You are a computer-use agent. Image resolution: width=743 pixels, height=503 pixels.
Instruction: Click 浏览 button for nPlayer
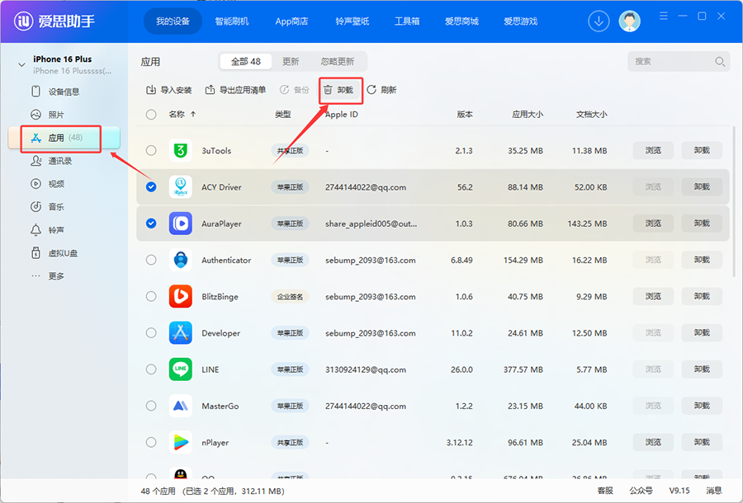(x=653, y=442)
